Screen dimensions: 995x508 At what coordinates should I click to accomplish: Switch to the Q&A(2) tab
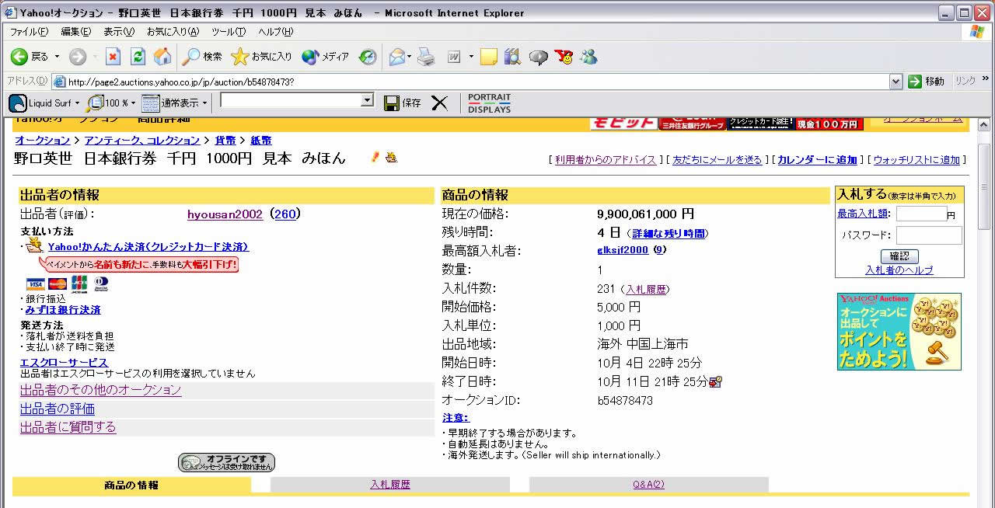pyautogui.click(x=649, y=485)
